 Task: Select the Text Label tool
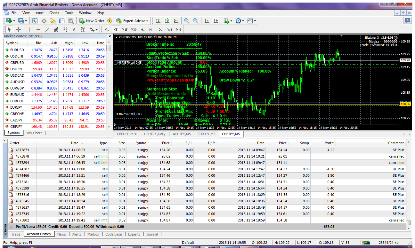(83, 29)
